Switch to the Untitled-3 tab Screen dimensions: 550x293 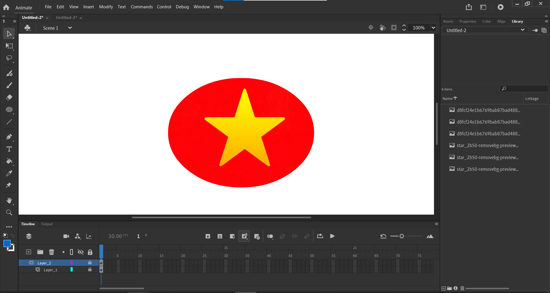point(66,17)
